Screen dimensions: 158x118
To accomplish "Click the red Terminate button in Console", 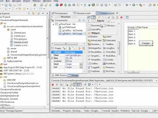I will tap(53, 85).
